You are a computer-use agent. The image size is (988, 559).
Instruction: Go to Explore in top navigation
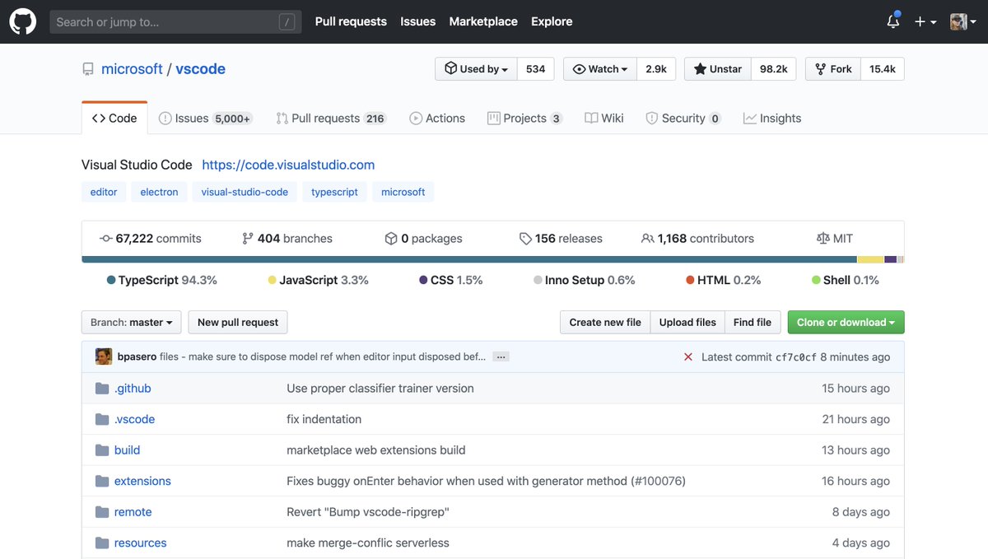coord(552,21)
